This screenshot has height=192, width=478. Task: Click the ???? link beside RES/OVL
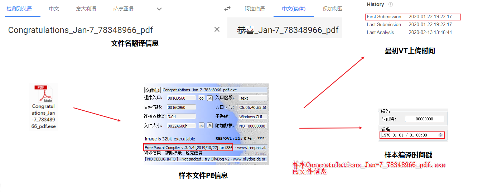261,139
